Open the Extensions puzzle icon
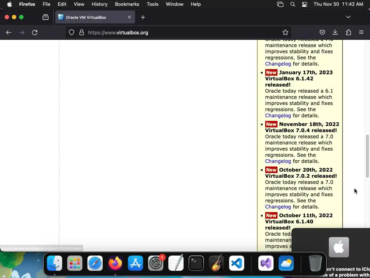This screenshot has width=370, height=278. tap(348, 33)
